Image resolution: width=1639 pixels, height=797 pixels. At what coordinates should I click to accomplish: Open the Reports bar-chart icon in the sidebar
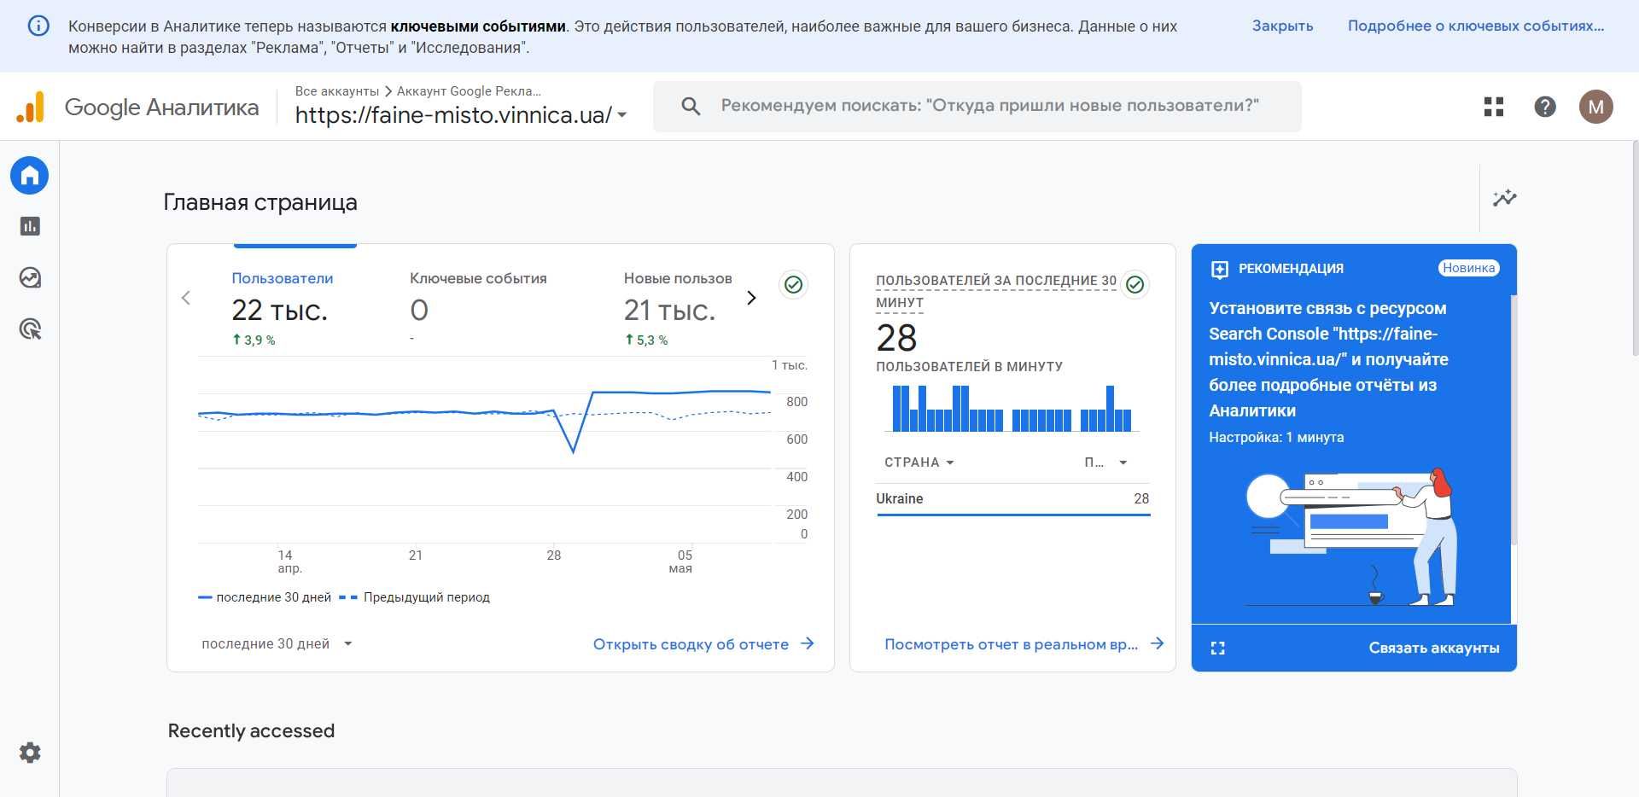[30, 226]
